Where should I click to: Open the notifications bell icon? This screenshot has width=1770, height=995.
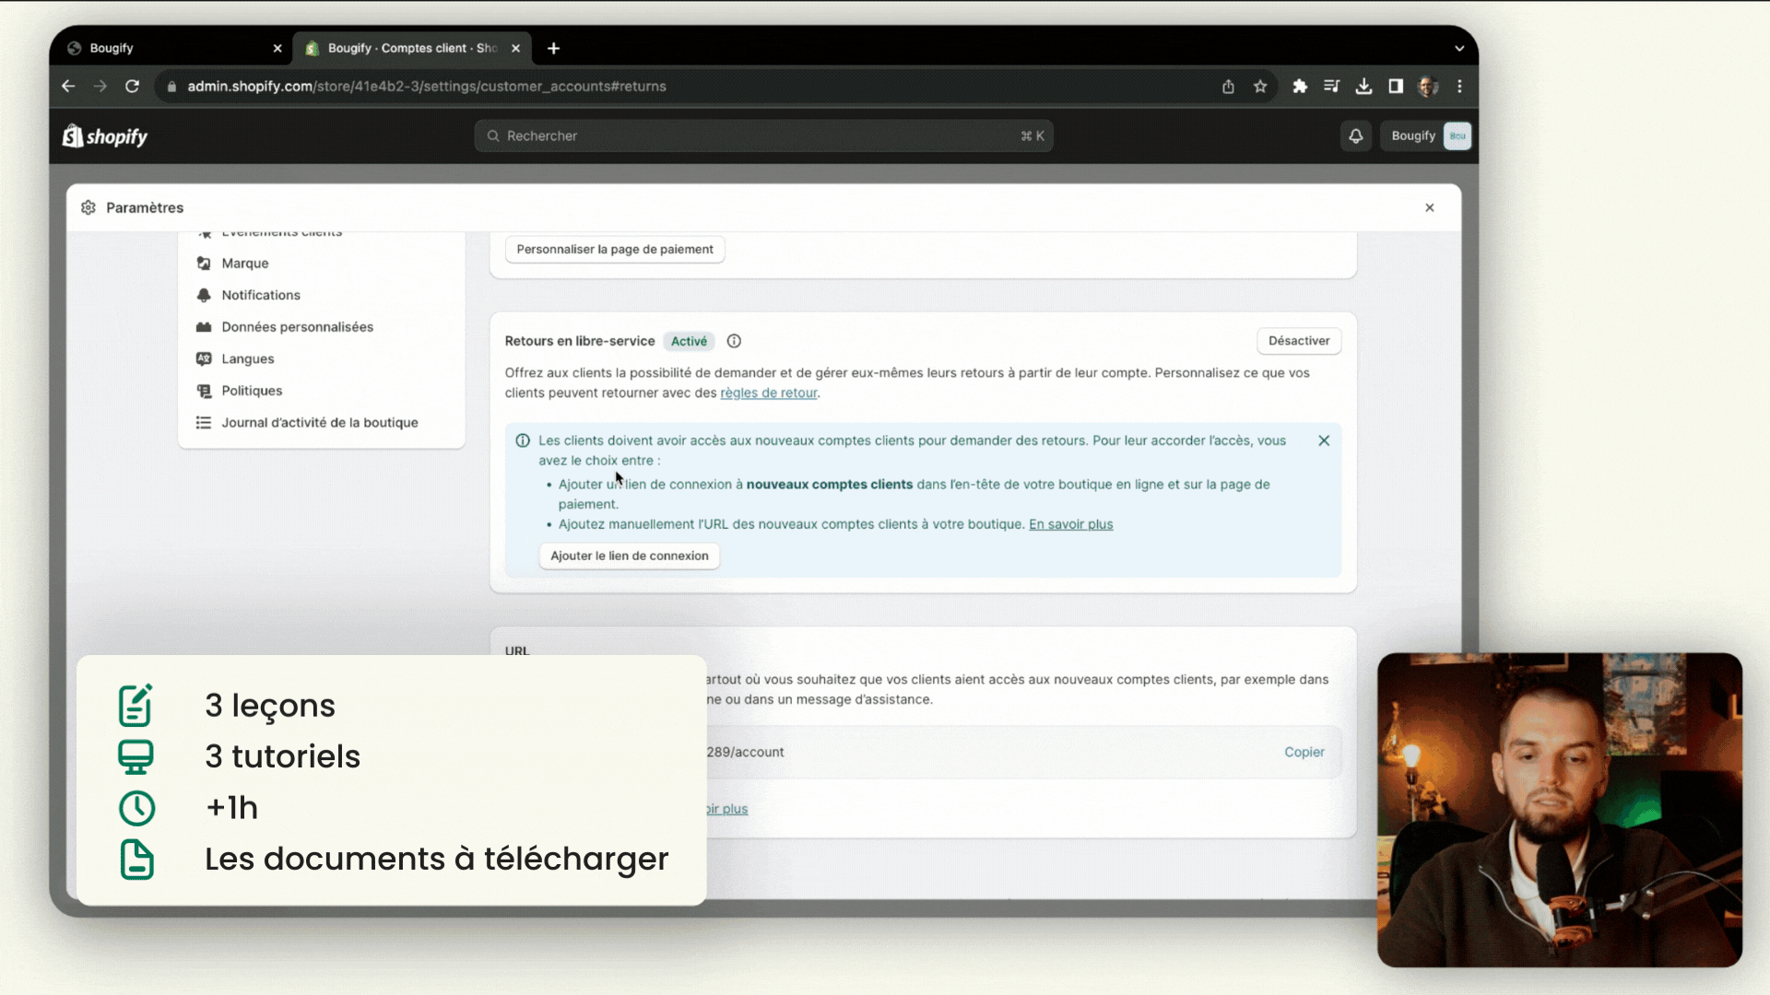point(1355,136)
